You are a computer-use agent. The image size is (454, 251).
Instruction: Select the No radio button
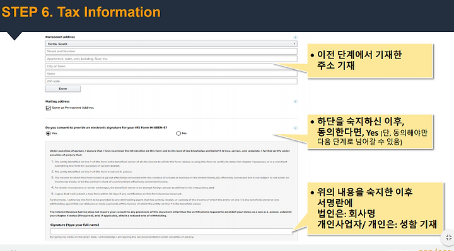coord(178,133)
